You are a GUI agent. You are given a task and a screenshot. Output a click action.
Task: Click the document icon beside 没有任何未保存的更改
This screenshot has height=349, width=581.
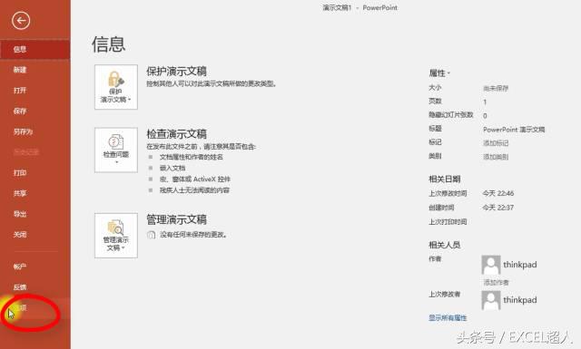(152, 235)
